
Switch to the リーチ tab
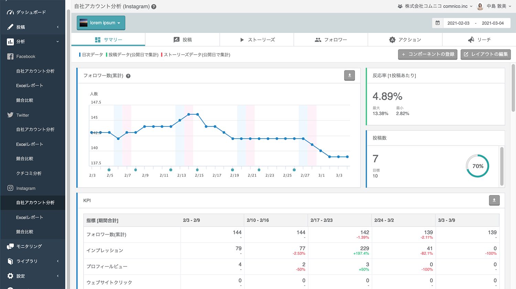click(x=479, y=39)
